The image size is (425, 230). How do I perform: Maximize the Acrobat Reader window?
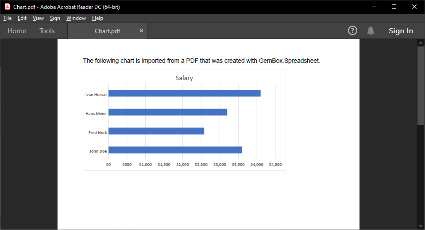pos(394,7)
